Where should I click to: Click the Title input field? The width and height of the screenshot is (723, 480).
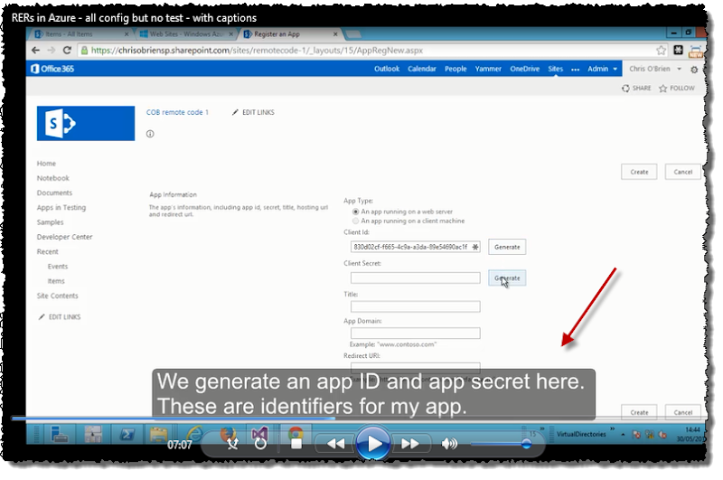(415, 306)
